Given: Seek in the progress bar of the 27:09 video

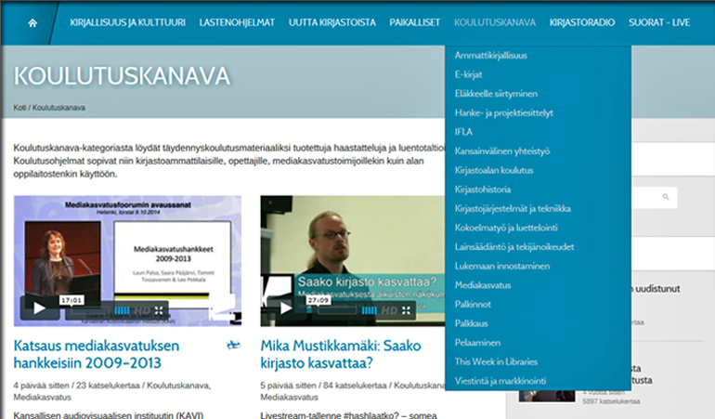Looking at the screenshot, I should 337,311.
